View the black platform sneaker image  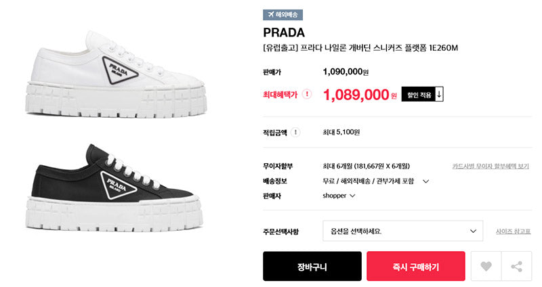pyautogui.click(x=114, y=187)
